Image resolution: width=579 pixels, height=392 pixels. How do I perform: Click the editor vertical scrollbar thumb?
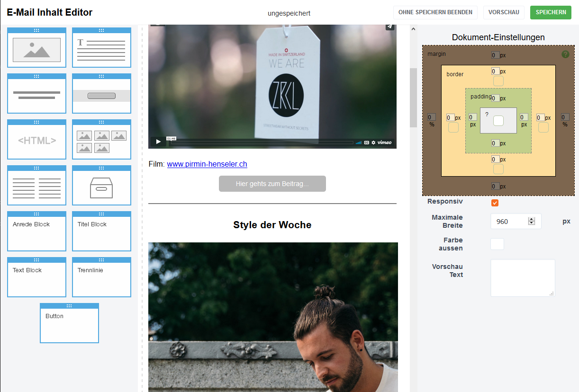tap(413, 98)
